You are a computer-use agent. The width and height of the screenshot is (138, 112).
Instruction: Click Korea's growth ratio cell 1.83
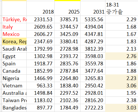pyautogui.click(x=122, y=42)
